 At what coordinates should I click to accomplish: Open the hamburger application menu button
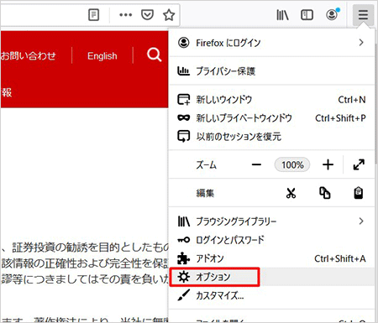coord(363,14)
